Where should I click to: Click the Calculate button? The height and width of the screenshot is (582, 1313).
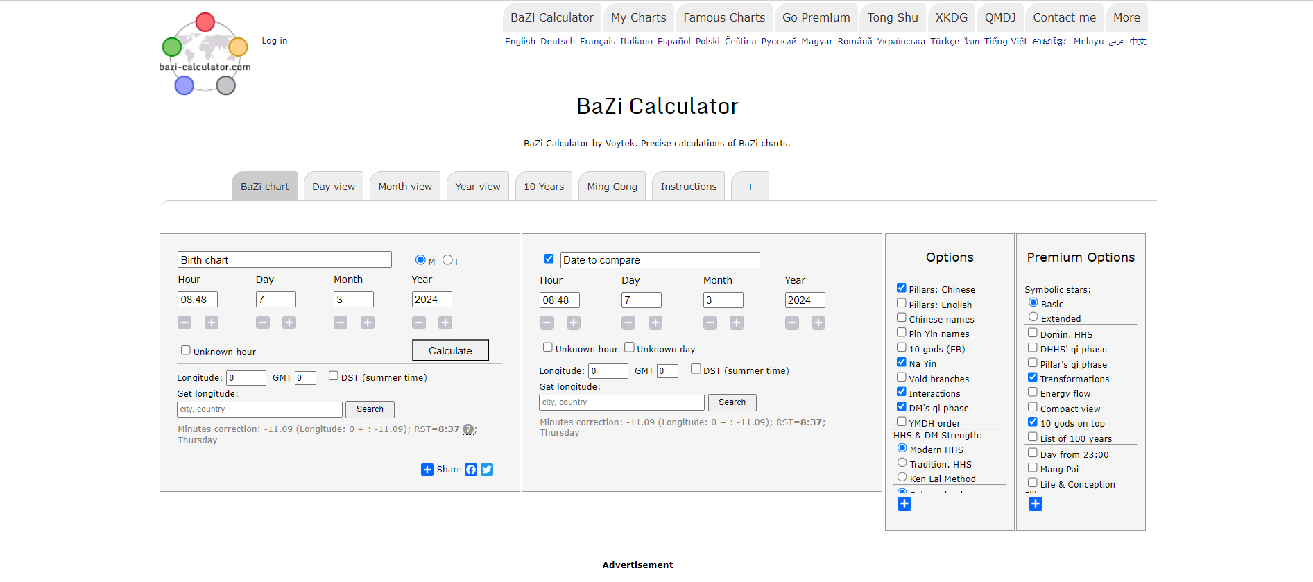(x=450, y=350)
